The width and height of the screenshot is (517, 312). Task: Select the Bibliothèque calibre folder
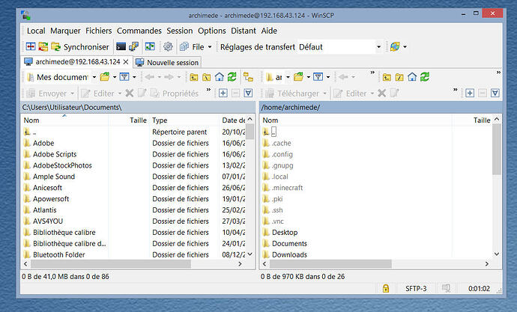coord(64,233)
